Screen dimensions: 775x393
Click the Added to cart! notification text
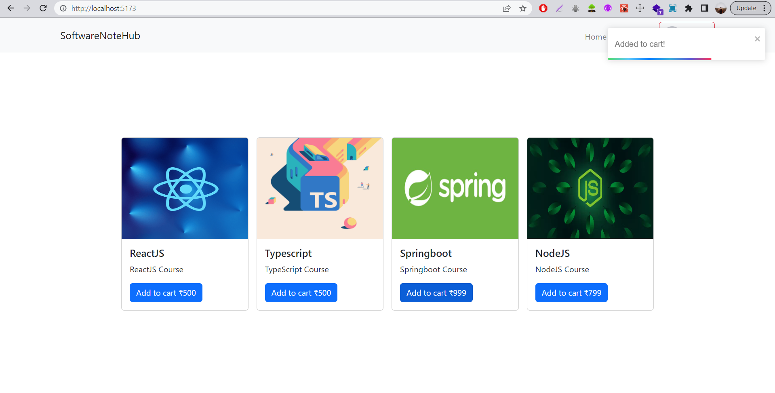640,44
